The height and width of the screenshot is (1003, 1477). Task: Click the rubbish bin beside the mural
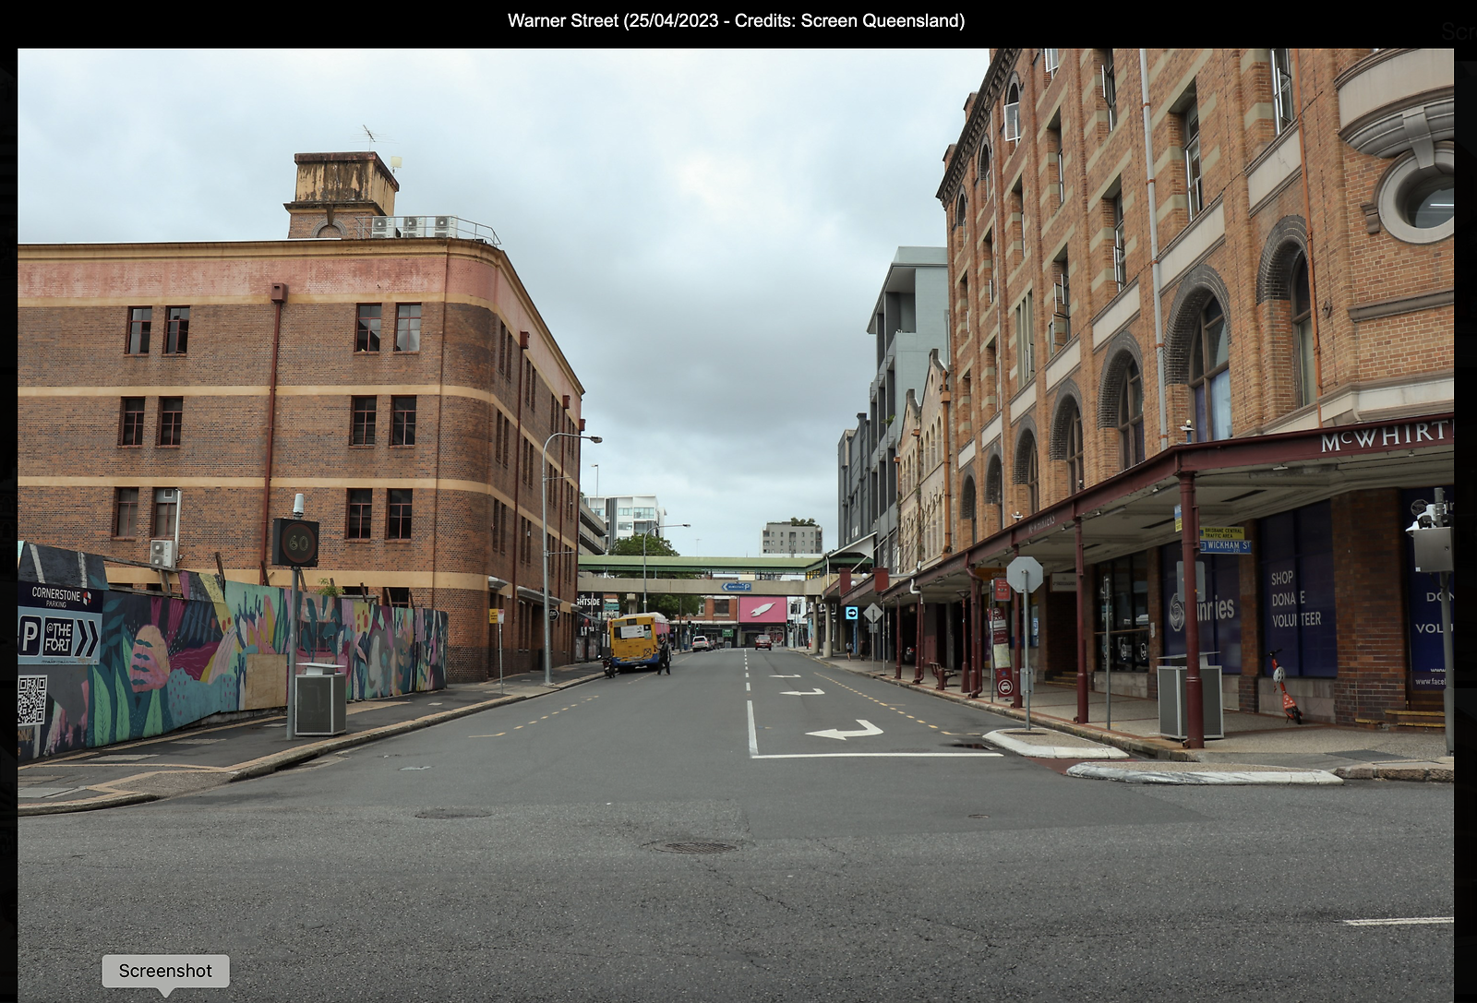click(320, 699)
